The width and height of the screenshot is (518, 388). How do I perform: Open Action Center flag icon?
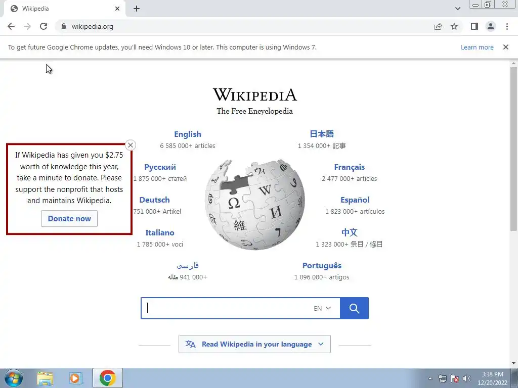[x=455, y=378]
